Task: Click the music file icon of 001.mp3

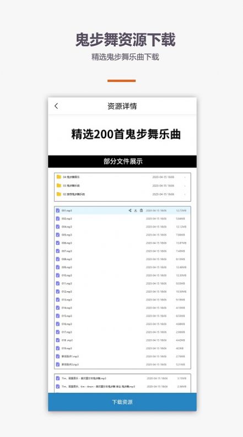Action: tap(58, 210)
